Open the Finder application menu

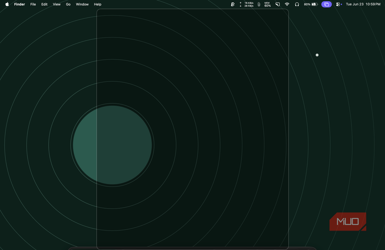20,4
